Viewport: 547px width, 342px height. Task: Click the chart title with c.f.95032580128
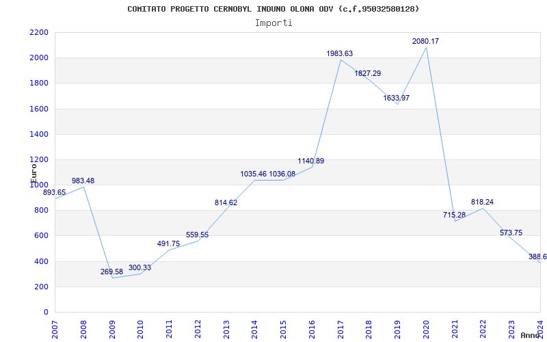coord(273,9)
